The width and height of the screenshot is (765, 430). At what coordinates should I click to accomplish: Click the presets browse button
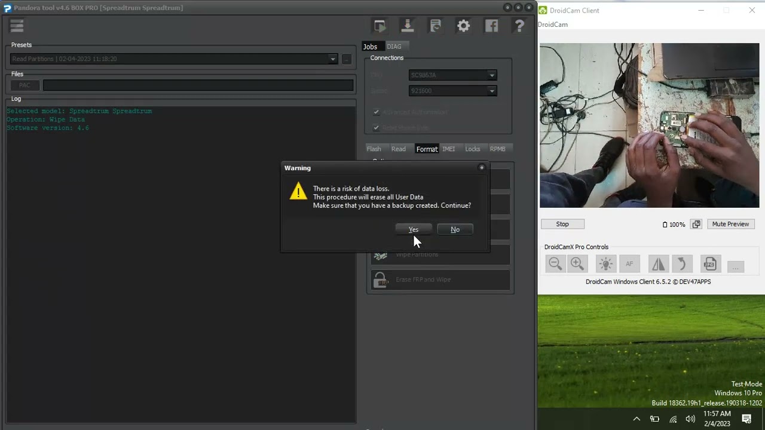click(x=346, y=59)
